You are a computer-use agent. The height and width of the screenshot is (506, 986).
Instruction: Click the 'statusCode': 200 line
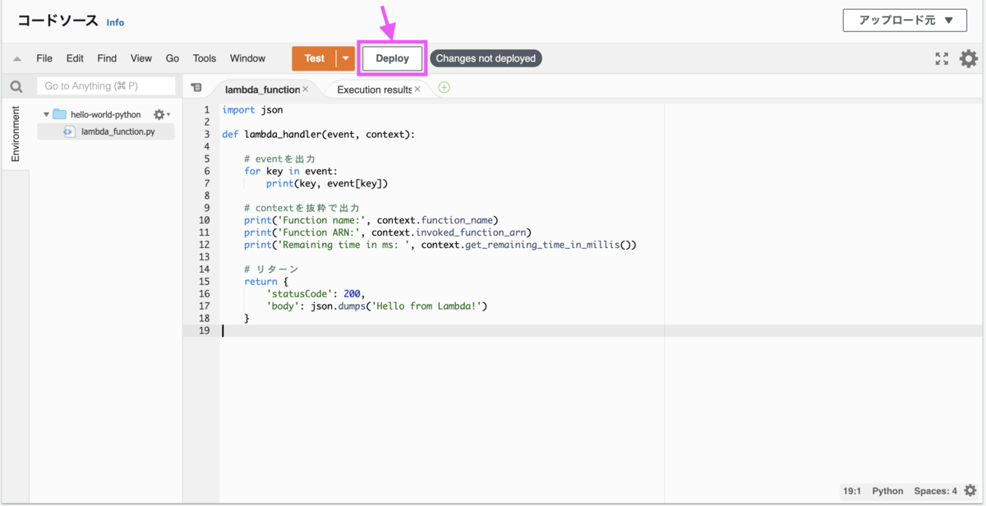(x=316, y=294)
